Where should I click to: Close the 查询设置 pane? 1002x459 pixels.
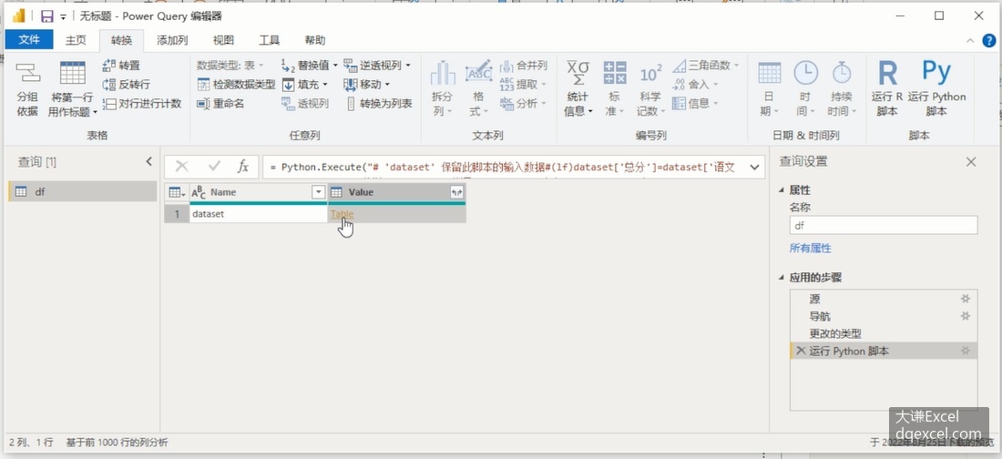tap(971, 162)
